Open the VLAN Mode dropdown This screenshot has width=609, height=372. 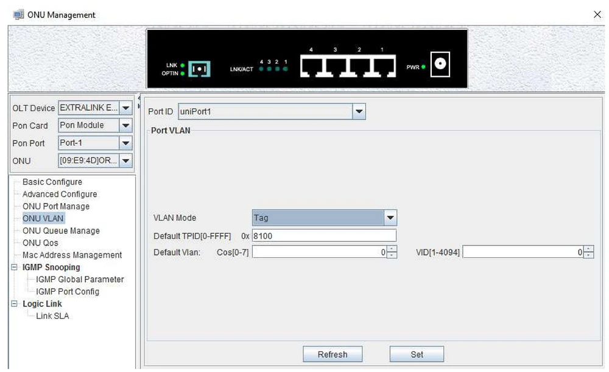pos(390,218)
